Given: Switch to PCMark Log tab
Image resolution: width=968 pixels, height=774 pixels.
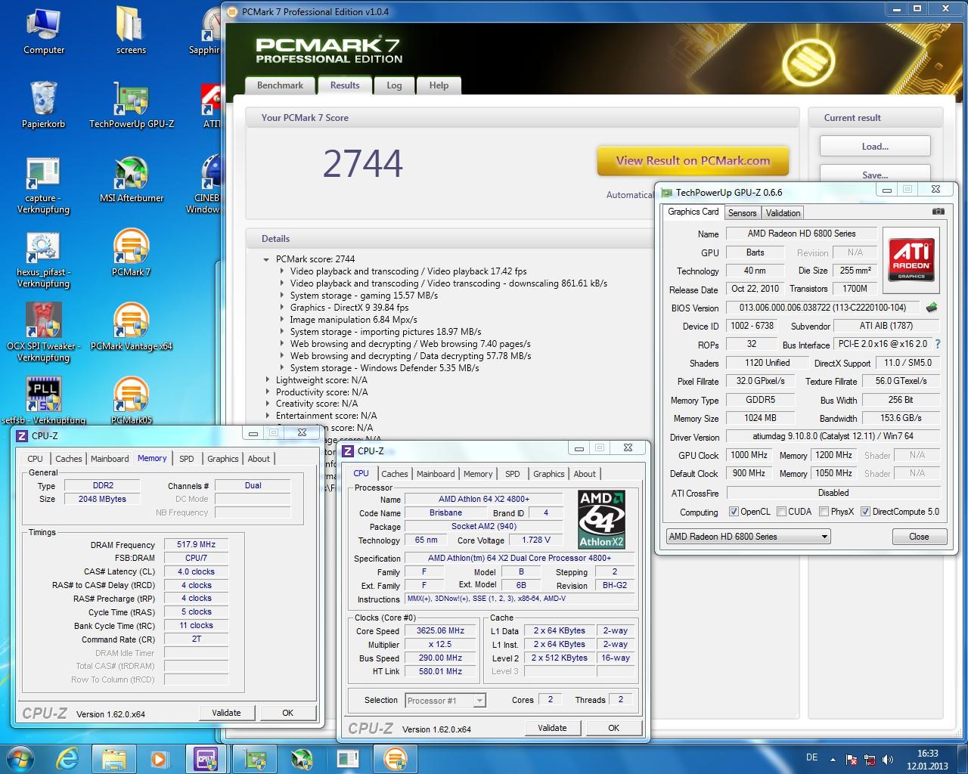Looking at the screenshot, I should [x=394, y=85].
